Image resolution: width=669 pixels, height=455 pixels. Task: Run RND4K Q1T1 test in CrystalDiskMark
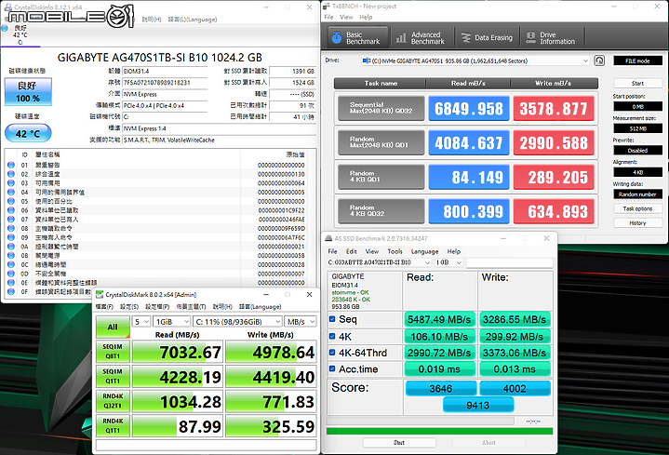pyautogui.click(x=113, y=425)
